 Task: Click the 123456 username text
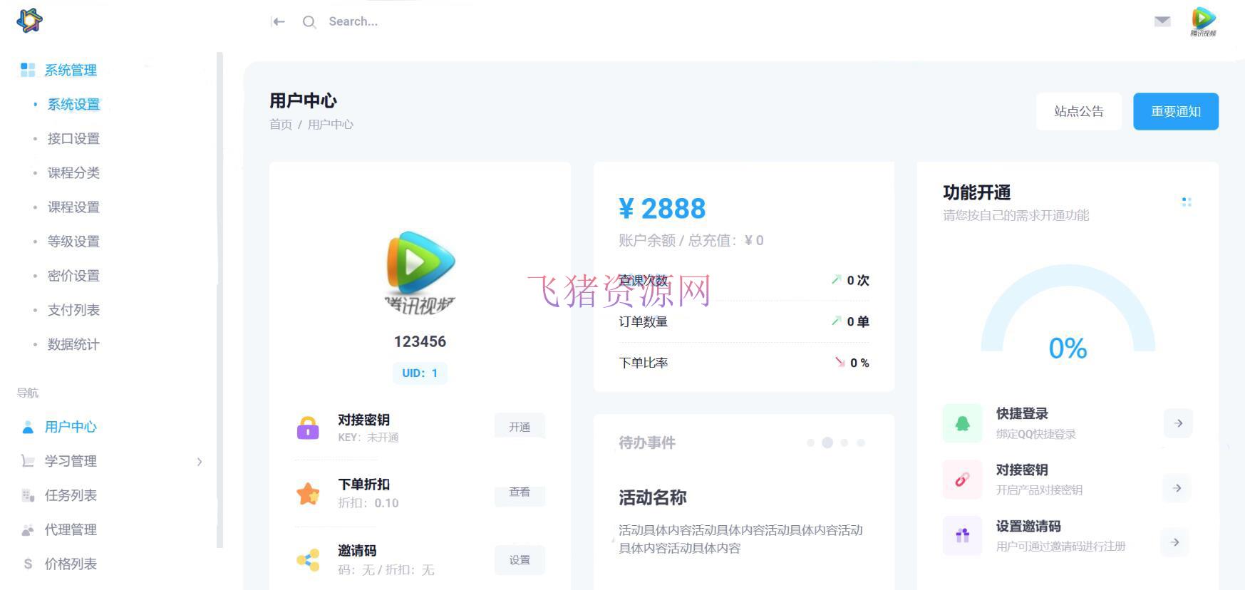[x=420, y=341]
